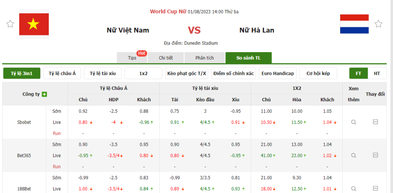Screen dimensions: 393x193
Task: Select the Tỷ lệ châu Á filter
Action: (62, 73)
